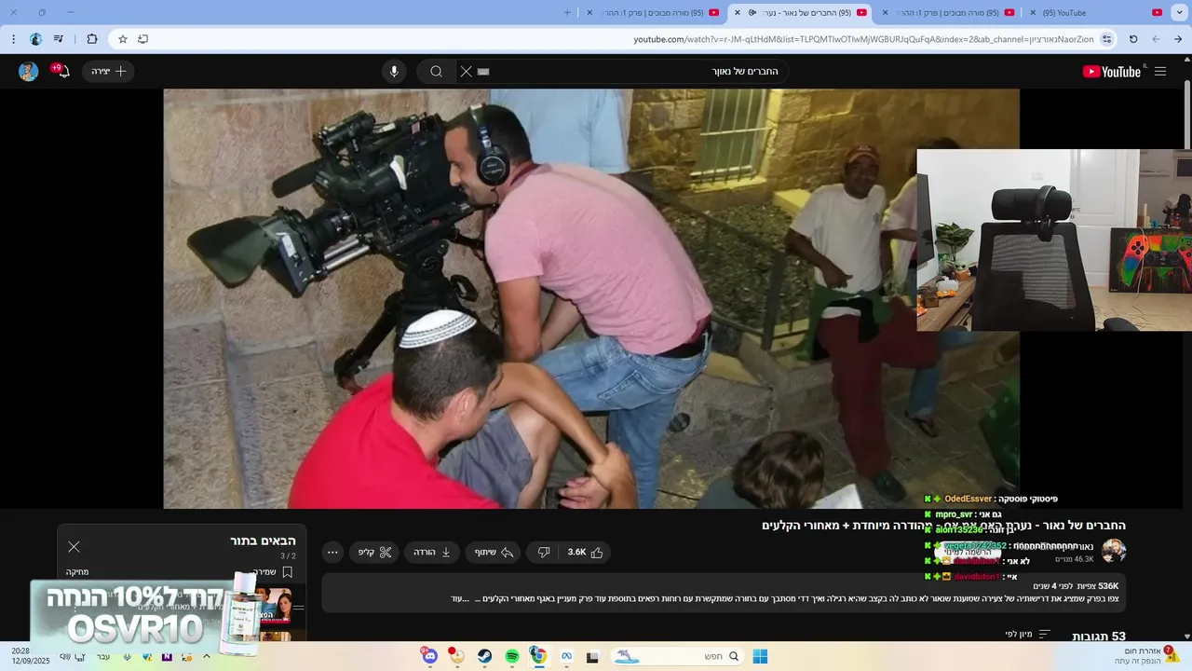Screen dimensions: 1192x671
Task: Open a new browser tab
Action: click(x=567, y=13)
